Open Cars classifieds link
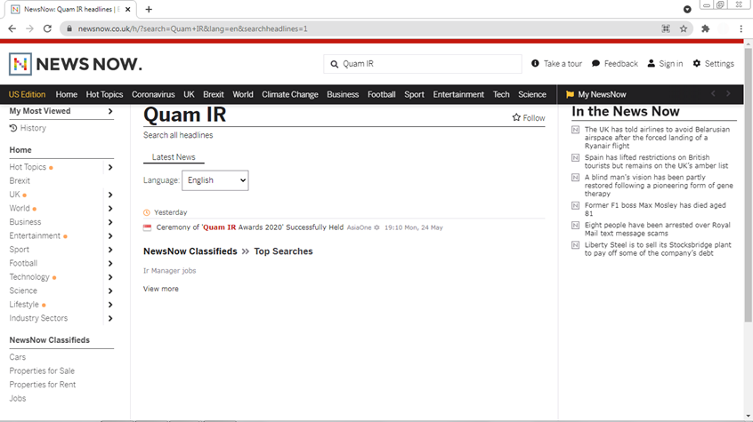 (x=17, y=357)
